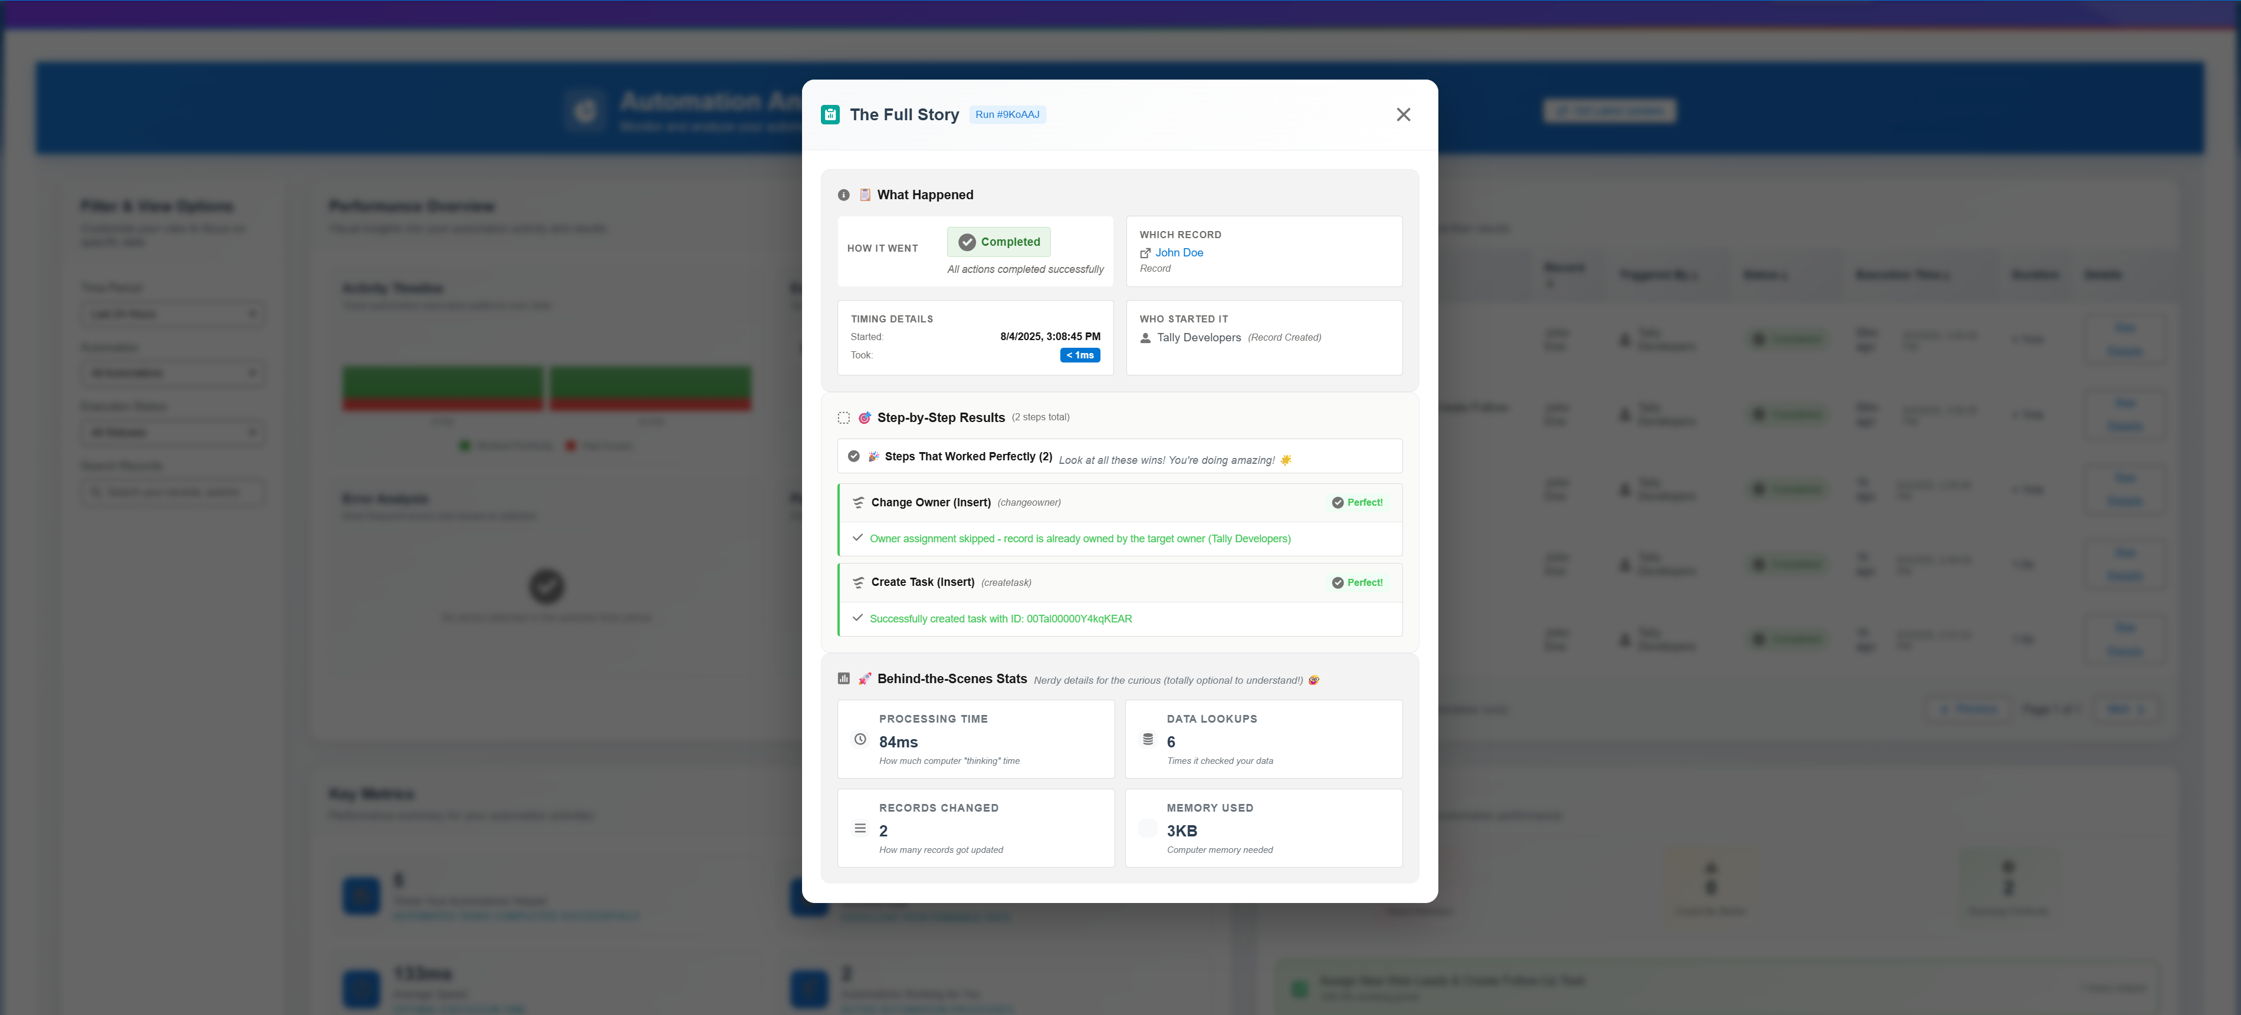
Task: Click the Completed status badge
Action: 998,242
